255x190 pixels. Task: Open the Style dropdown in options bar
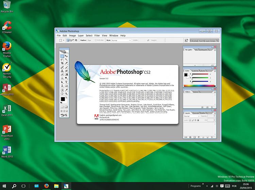121,40
